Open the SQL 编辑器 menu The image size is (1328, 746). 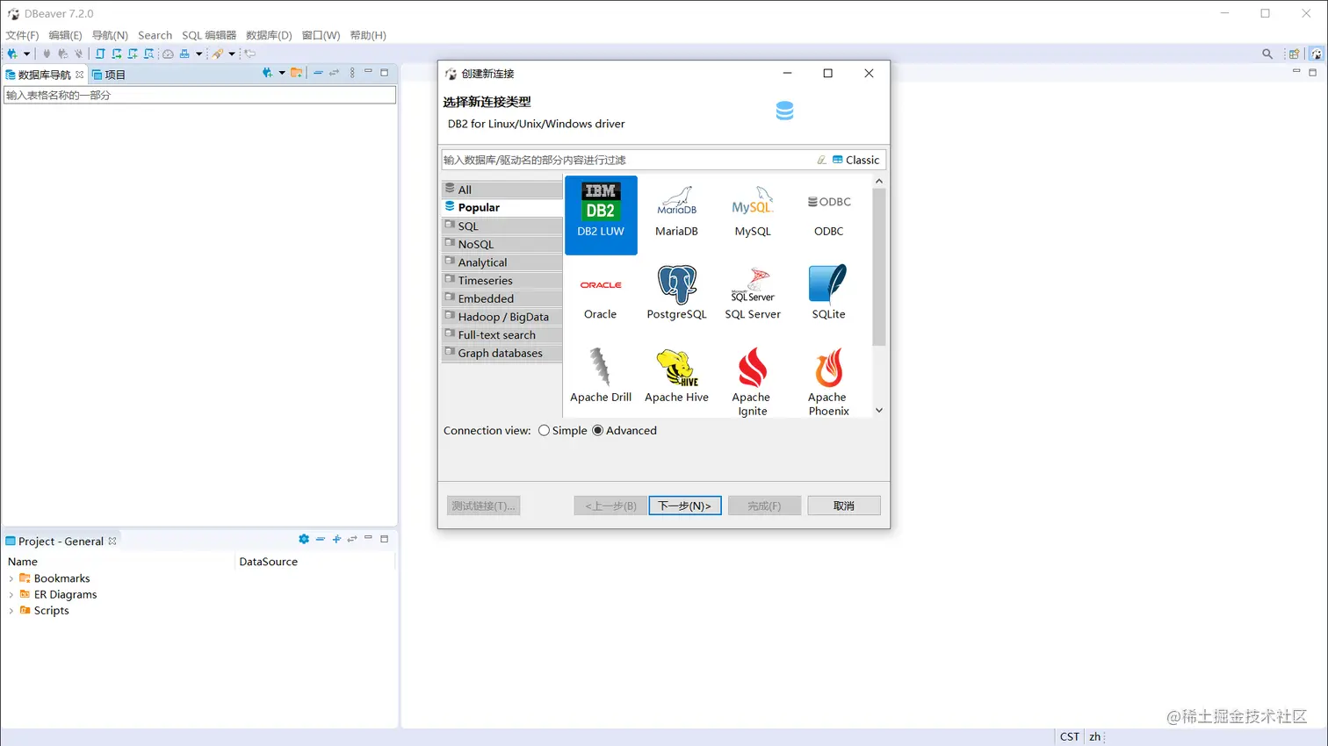(209, 35)
